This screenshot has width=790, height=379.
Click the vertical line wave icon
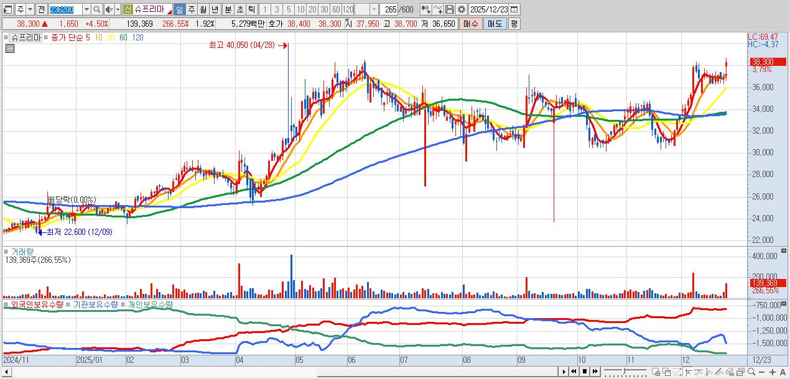pos(709,372)
